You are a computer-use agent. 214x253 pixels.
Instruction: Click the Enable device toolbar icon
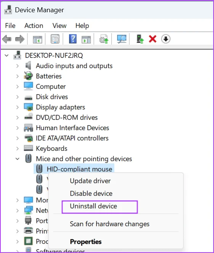140,39
